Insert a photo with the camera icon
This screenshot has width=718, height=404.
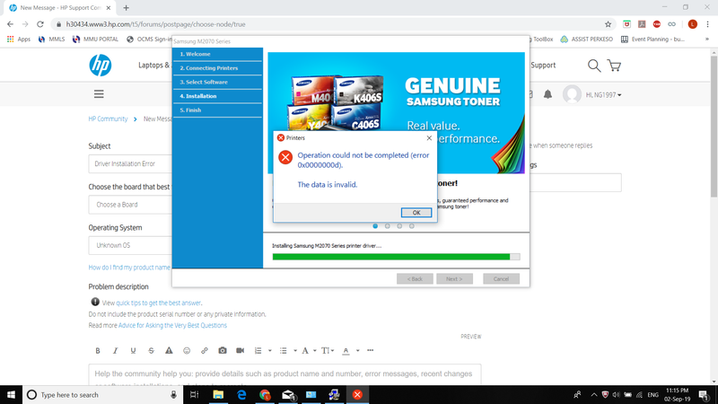[223, 350]
